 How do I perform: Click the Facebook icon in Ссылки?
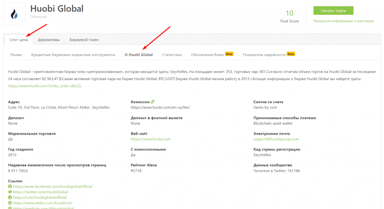coord(10,186)
